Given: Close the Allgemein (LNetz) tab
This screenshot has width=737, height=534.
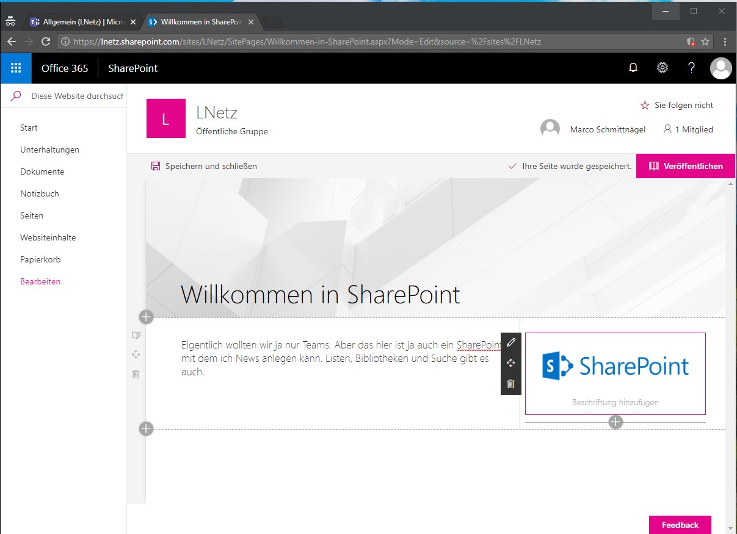Looking at the screenshot, I should click(133, 22).
